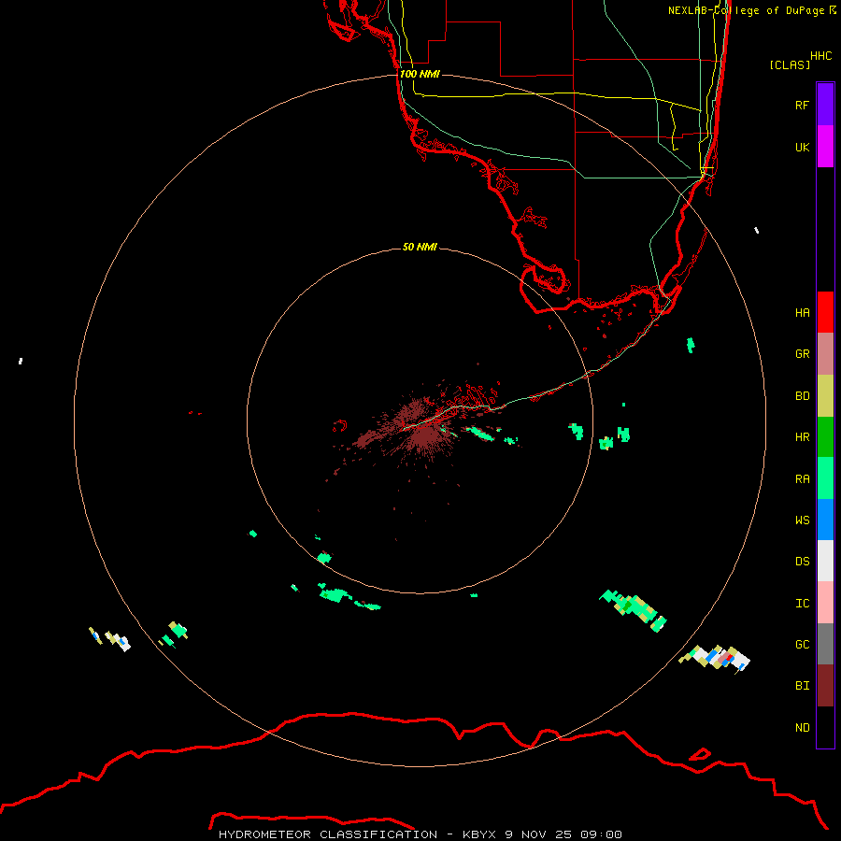Click the IC light pink legend swatch
Image resolution: width=841 pixels, height=841 pixels.
click(x=825, y=603)
